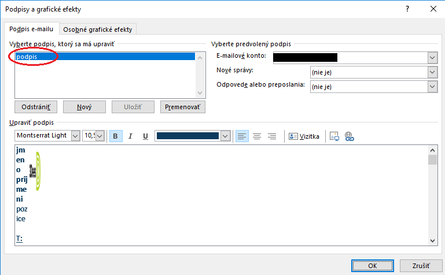Expand the font size dropdown

click(x=100, y=136)
